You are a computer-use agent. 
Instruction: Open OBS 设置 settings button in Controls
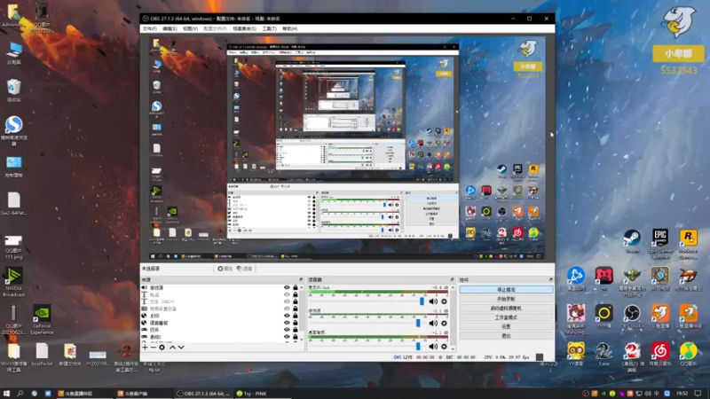tap(506, 326)
